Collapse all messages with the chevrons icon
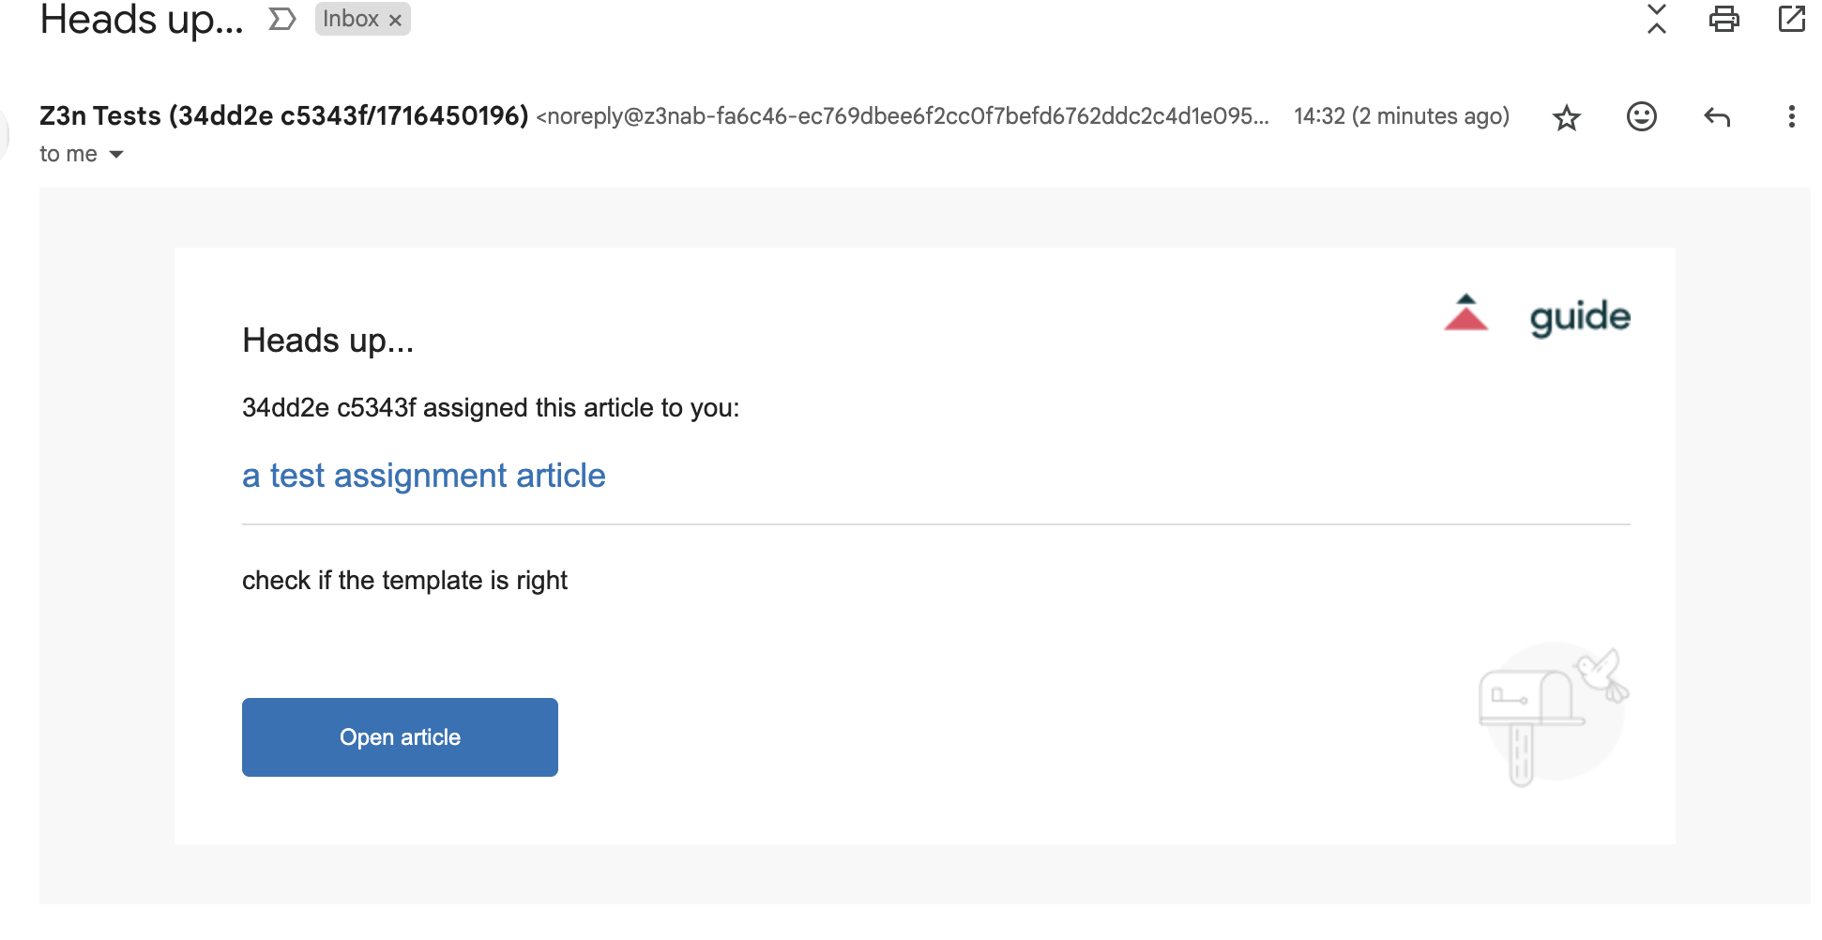 point(1657,19)
